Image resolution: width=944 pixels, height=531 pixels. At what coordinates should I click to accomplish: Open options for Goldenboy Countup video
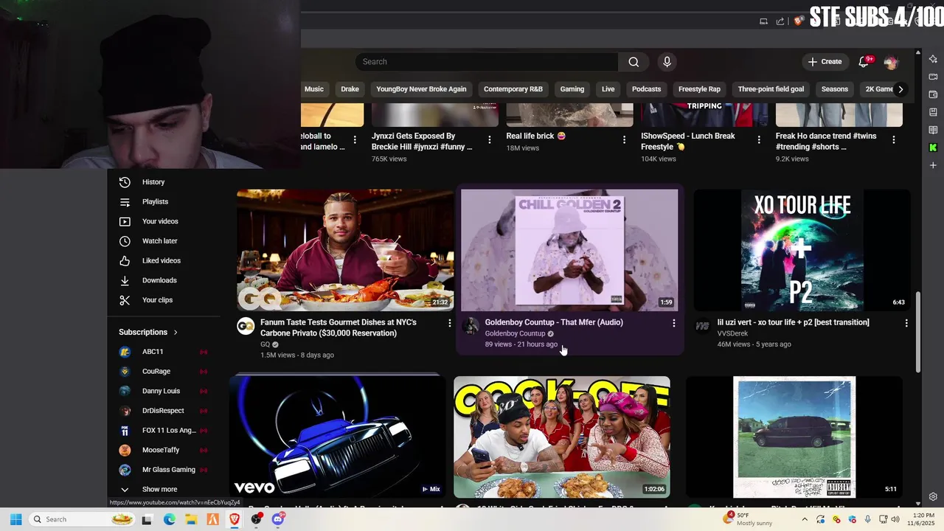pos(673,323)
